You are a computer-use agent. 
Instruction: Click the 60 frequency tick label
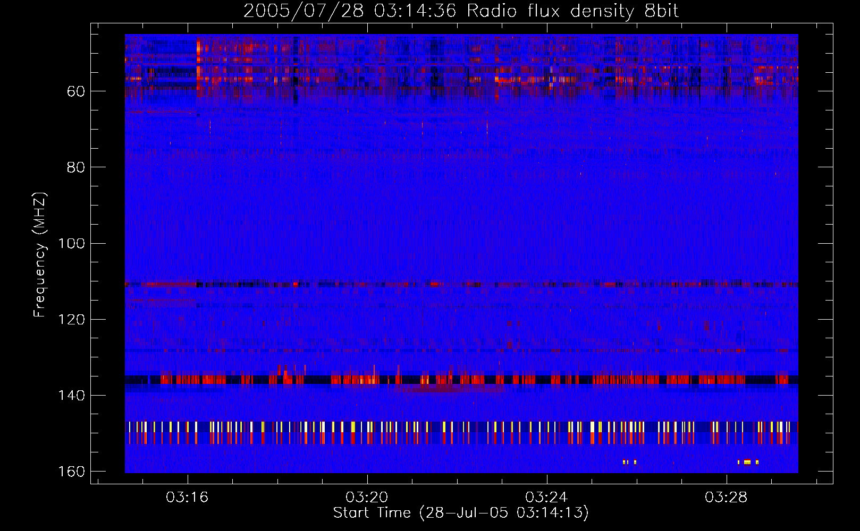(76, 91)
